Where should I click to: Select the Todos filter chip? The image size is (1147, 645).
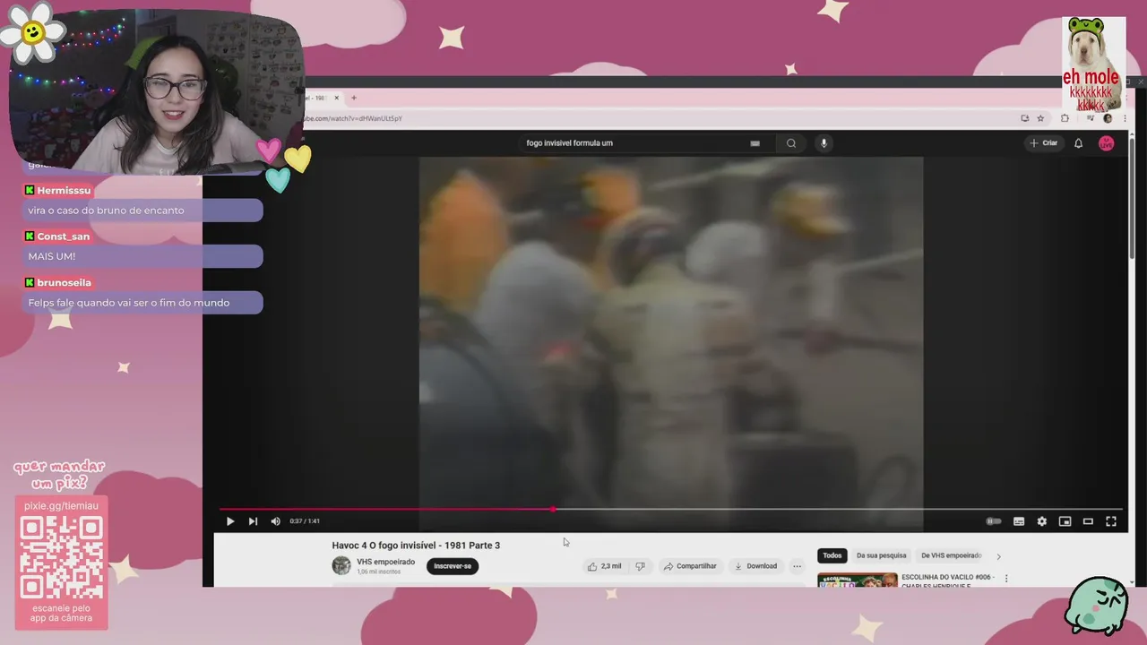pyautogui.click(x=832, y=555)
